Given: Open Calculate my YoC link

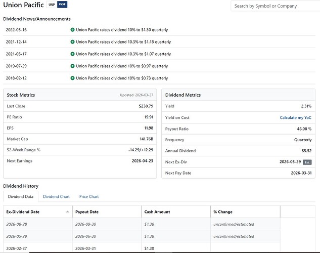Looking at the screenshot, I should 296,117.
